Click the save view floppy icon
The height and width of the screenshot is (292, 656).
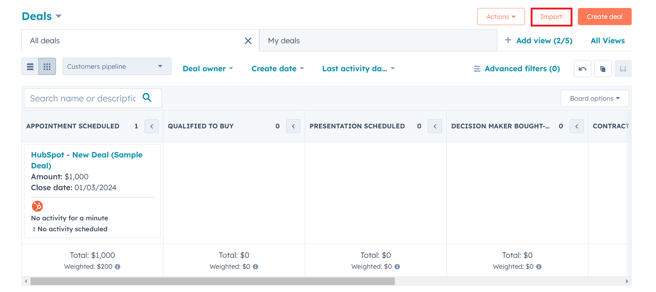(623, 69)
